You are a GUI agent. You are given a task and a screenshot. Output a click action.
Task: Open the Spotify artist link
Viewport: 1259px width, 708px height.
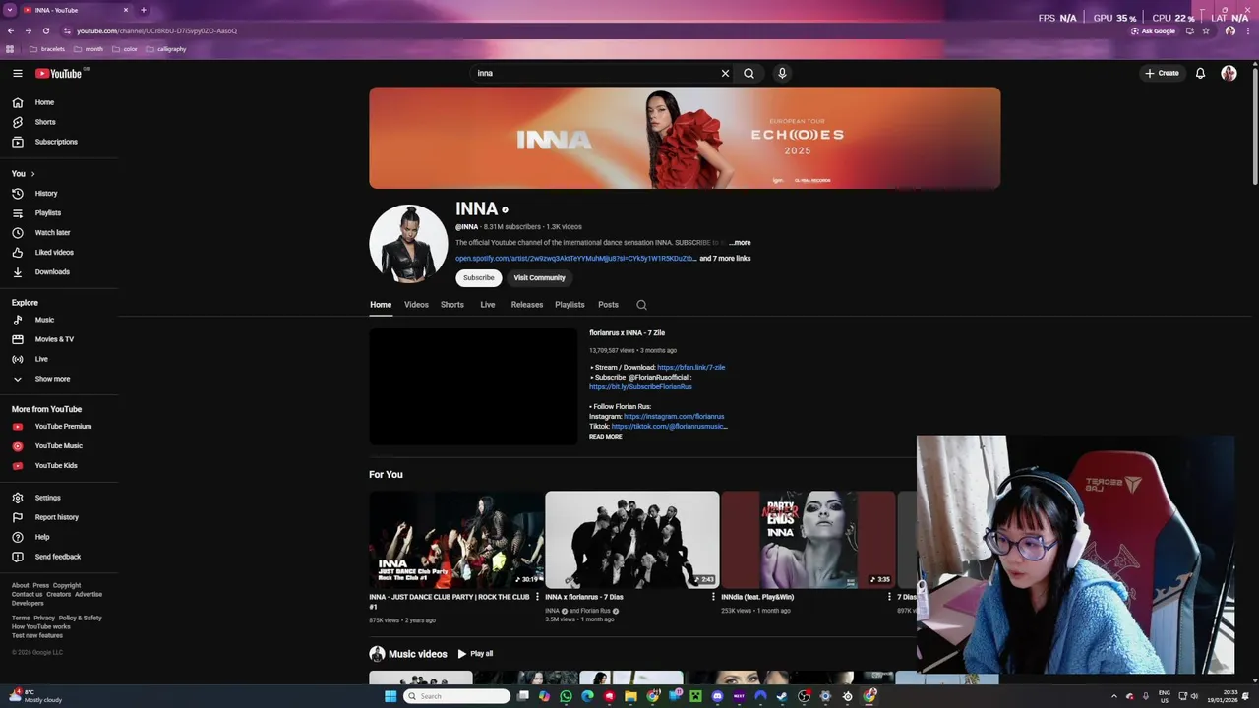tap(575, 259)
